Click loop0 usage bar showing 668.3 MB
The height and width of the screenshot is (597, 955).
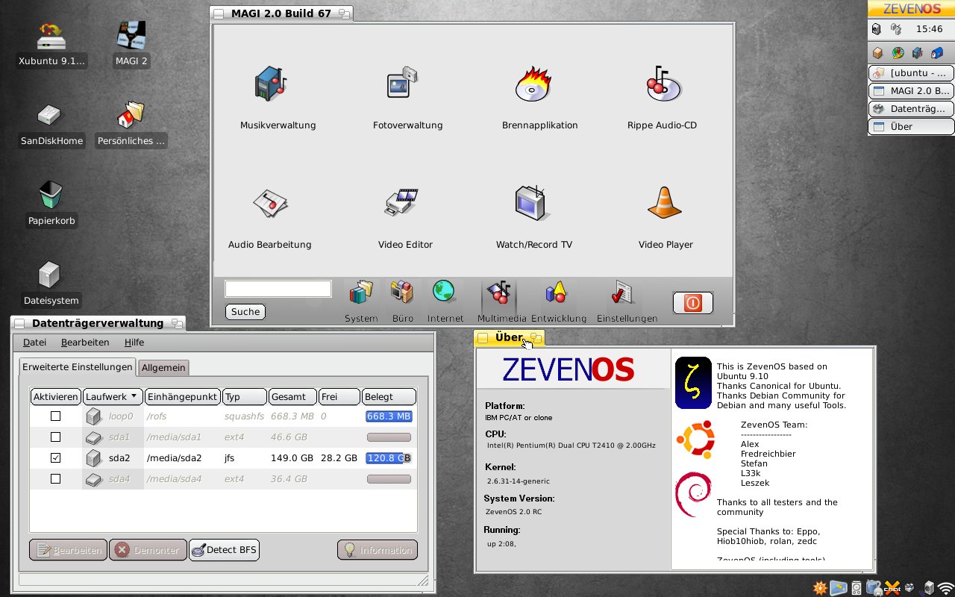[x=388, y=416]
